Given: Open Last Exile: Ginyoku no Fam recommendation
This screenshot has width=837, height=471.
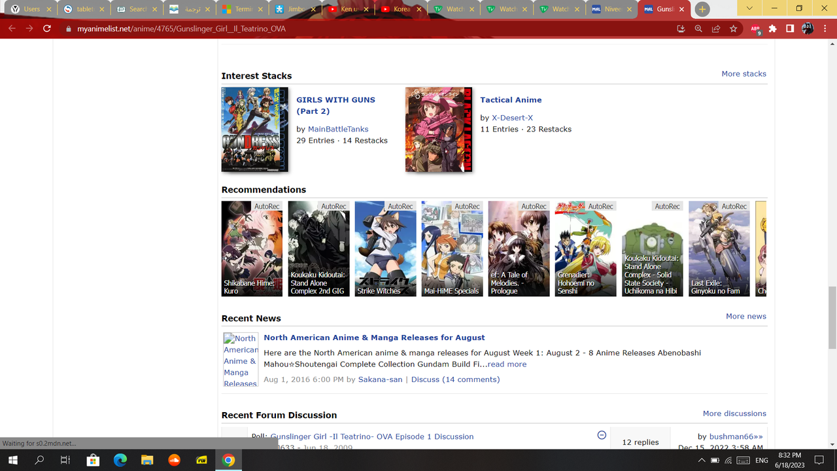Looking at the screenshot, I should [x=719, y=249].
